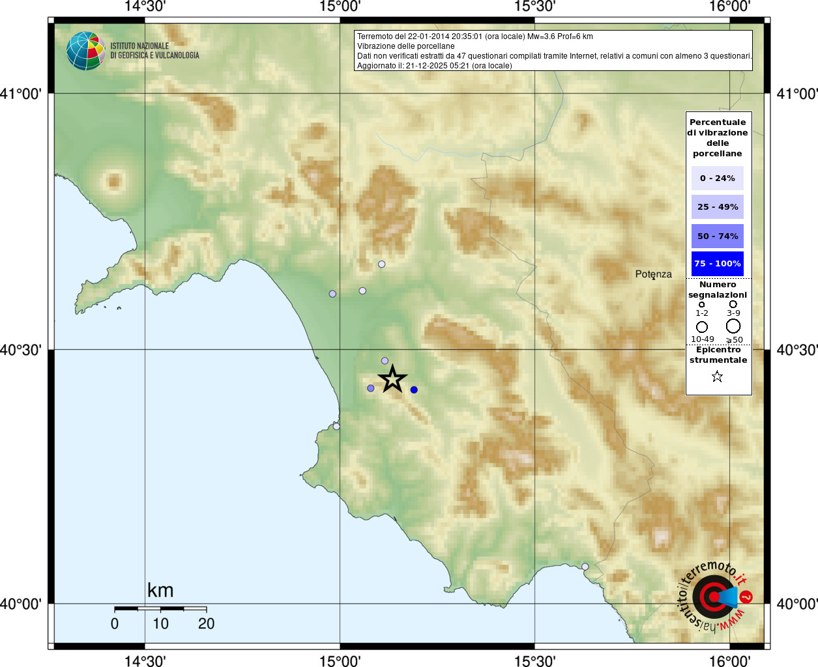Image resolution: width=818 pixels, height=667 pixels.
Task: Click the km scale bar
Action: tap(160, 608)
